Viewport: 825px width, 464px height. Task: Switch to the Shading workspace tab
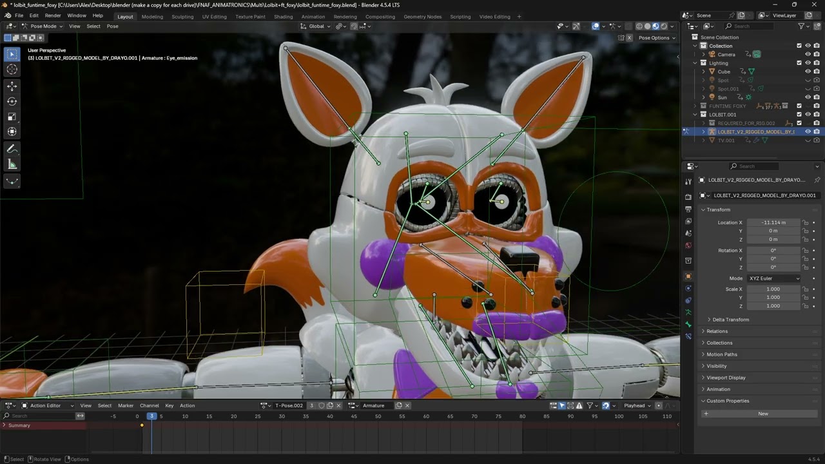[x=283, y=17]
